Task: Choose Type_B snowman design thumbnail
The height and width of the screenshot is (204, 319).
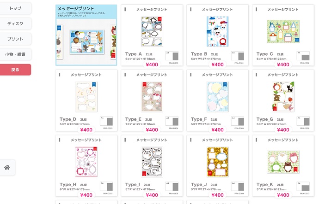Action: [217, 31]
